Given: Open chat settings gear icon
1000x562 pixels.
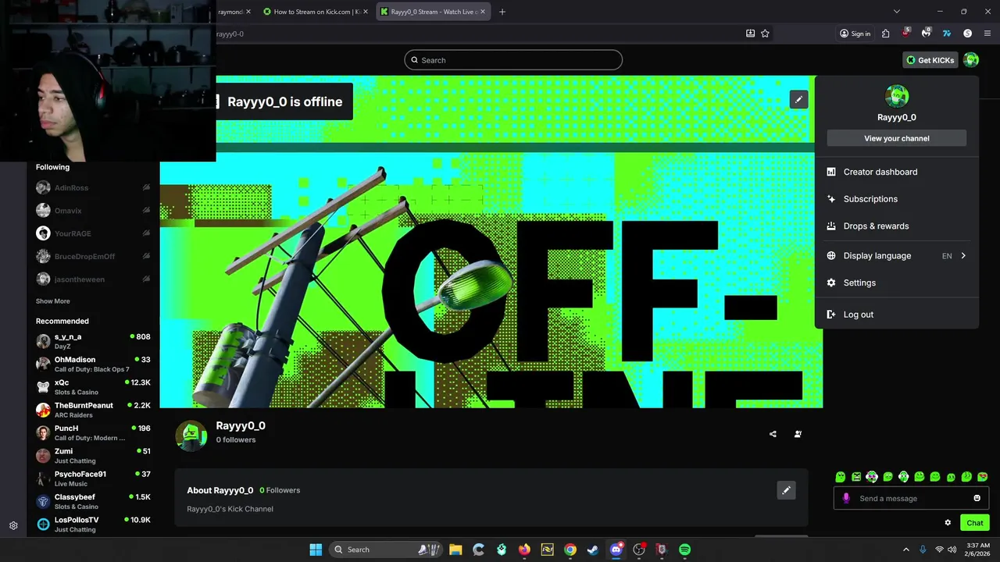Looking at the screenshot, I should 948,523.
